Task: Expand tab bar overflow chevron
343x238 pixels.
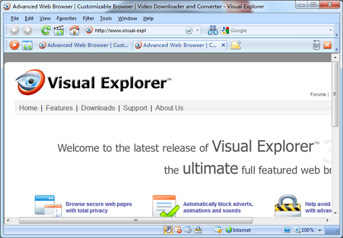Action: coord(337,49)
